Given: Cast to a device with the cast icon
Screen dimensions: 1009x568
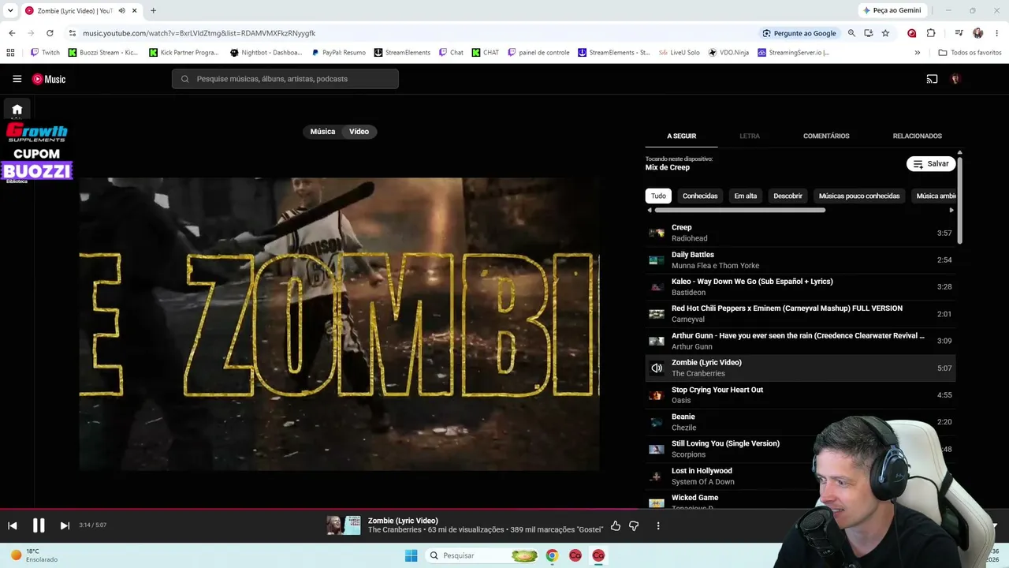Looking at the screenshot, I should click(932, 79).
